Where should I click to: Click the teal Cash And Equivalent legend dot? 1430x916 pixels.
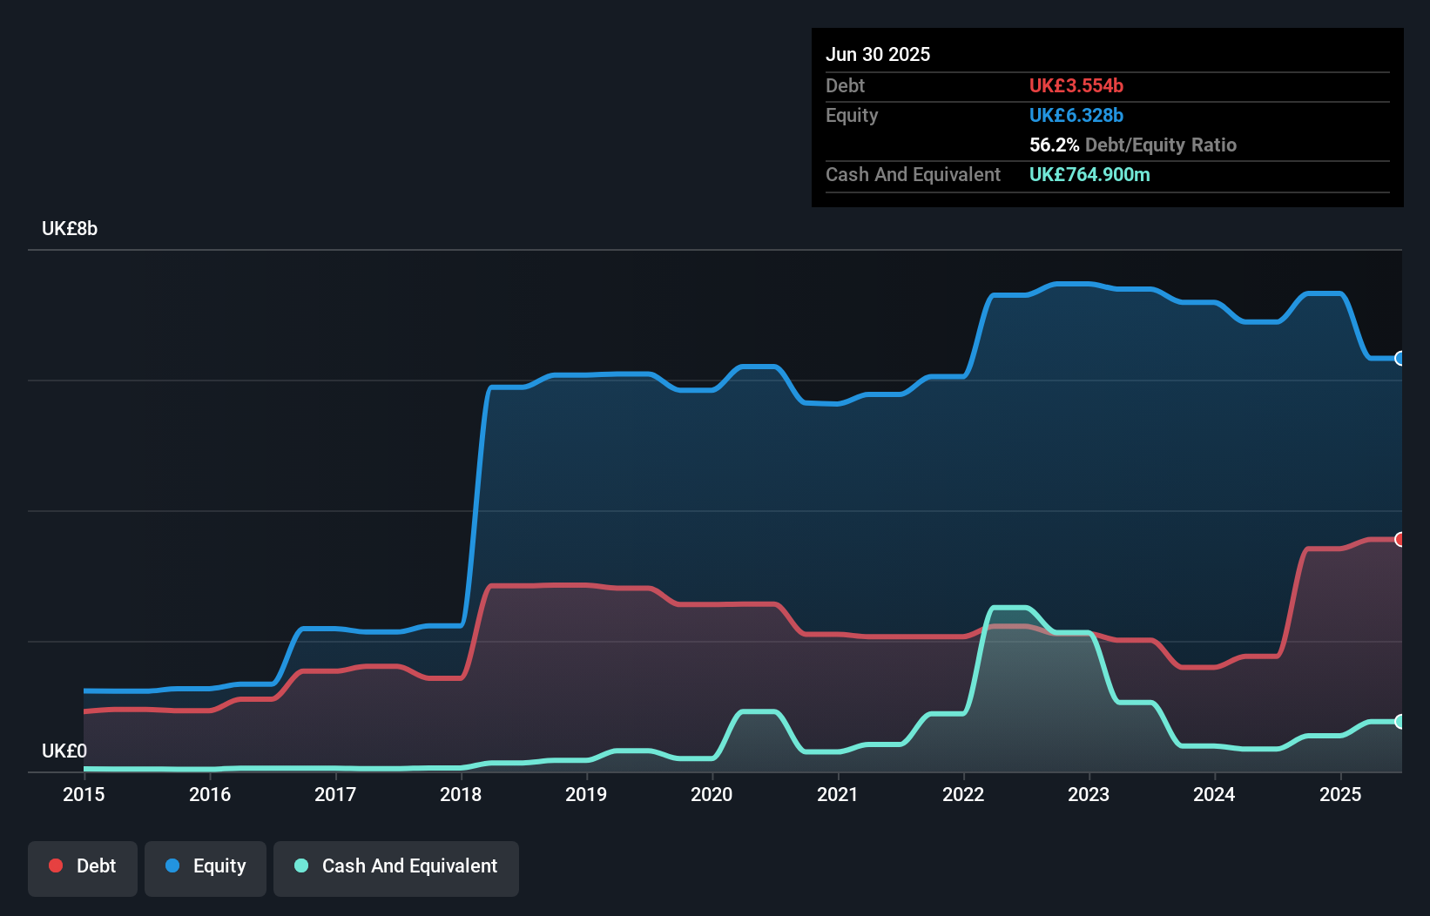pos(300,865)
